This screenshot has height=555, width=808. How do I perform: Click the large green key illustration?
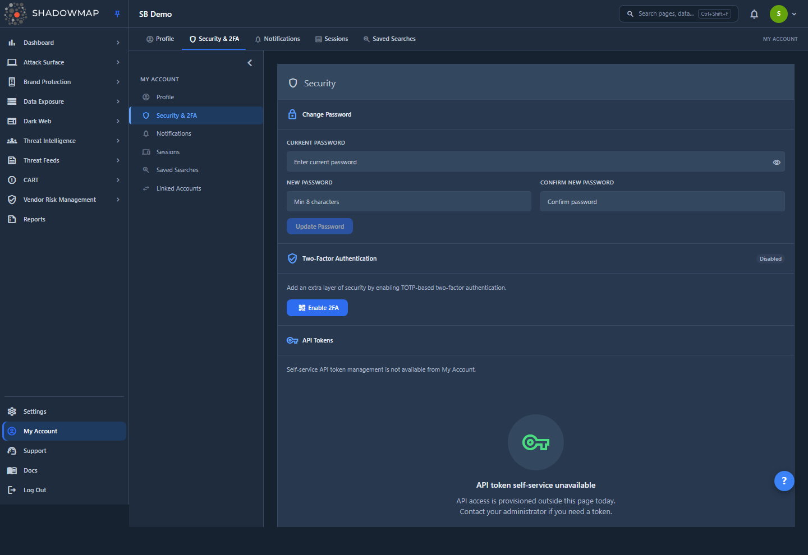coord(536,442)
